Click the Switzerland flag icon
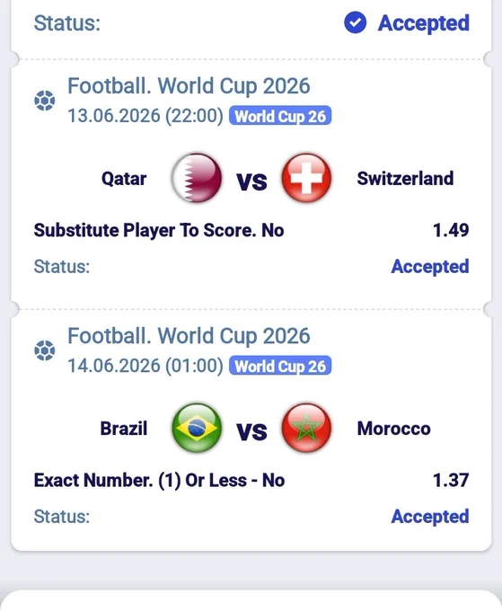This screenshot has width=502, height=611. 306,178
